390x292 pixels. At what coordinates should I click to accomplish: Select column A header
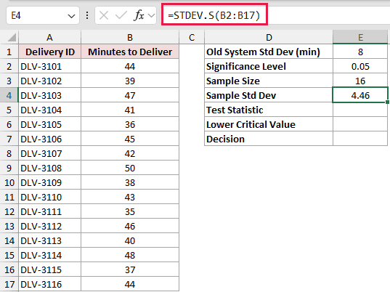click(x=49, y=37)
